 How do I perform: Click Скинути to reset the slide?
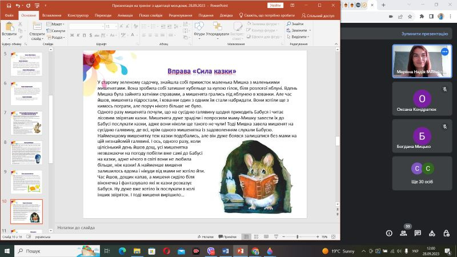(55, 31)
